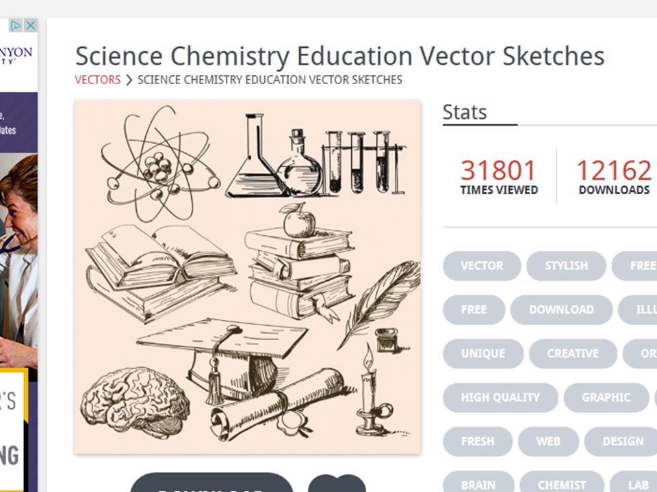
Task: Open the science sketches preview image
Action: (x=248, y=277)
